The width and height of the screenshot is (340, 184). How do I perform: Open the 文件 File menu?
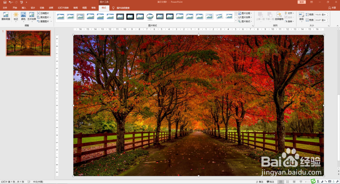tap(5, 8)
